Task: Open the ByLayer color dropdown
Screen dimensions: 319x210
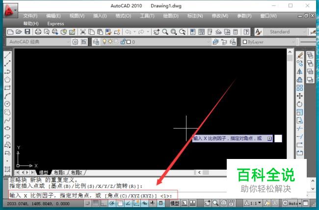Action: [268, 42]
